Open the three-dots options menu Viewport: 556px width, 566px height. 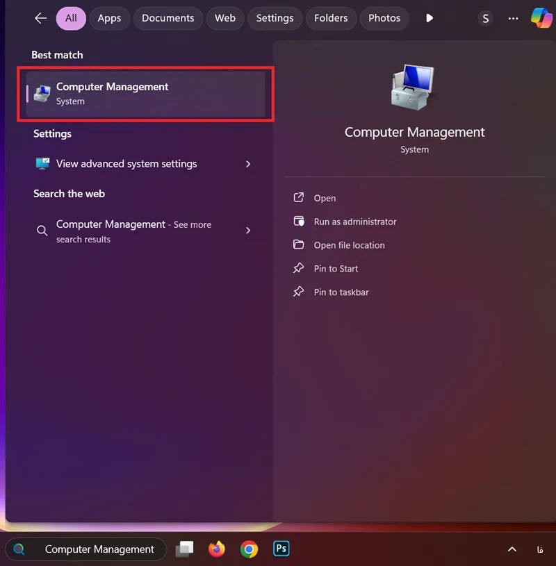pyautogui.click(x=514, y=19)
